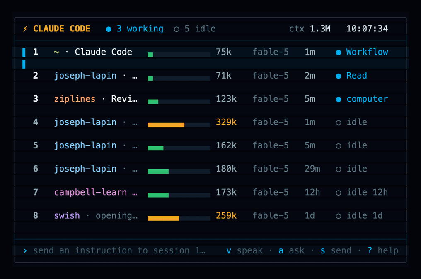Click the ctx 1.3M total indicator

tap(310, 29)
